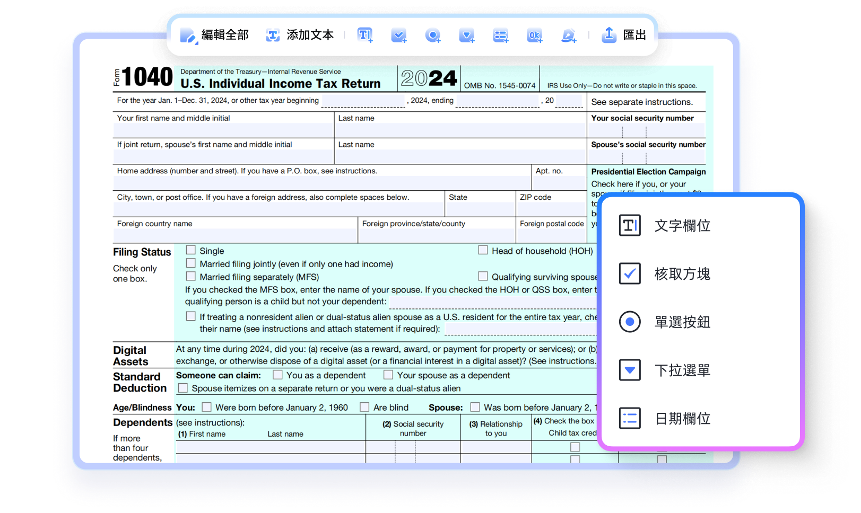Check Spouse Was born before January 2 box

click(475, 407)
